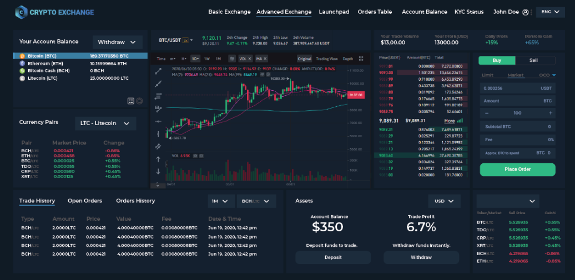Select Original chart view
The height and width of the screenshot is (280, 575).
tap(304, 59)
